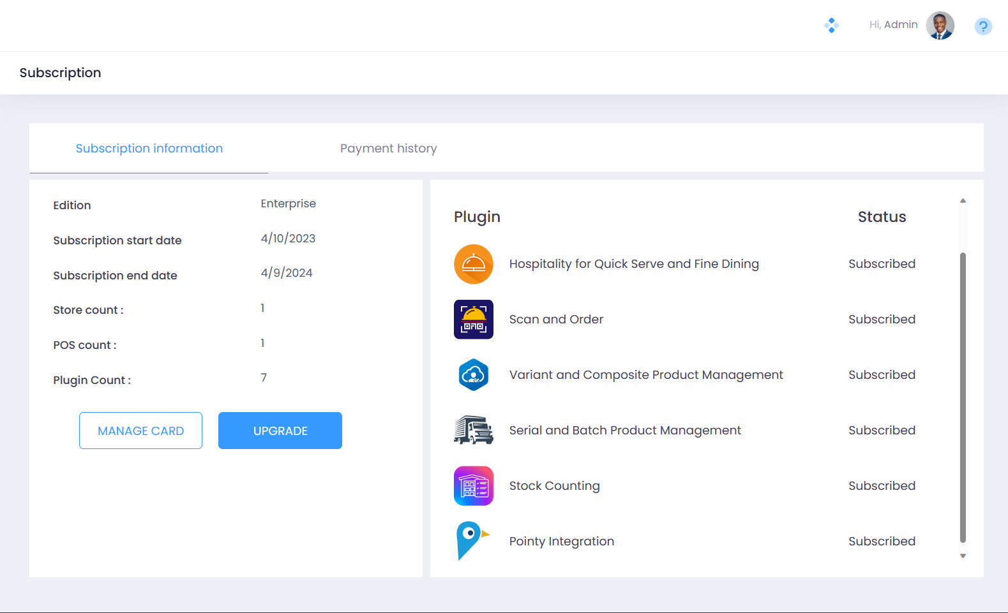1008x613 pixels.
Task: Click the Stock Counting Subscribed status
Action: [882, 486]
